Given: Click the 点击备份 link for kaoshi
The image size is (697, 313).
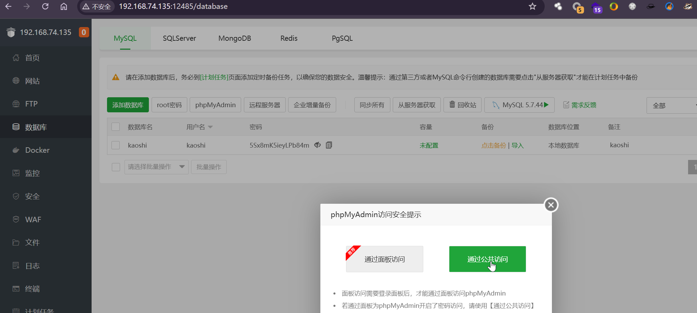Looking at the screenshot, I should tap(493, 146).
